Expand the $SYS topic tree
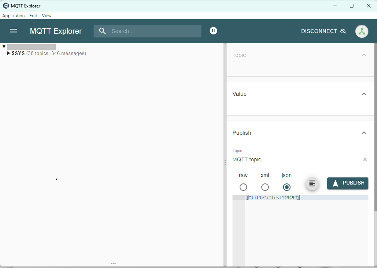Image resolution: width=377 pixels, height=268 pixels. (x=9, y=54)
